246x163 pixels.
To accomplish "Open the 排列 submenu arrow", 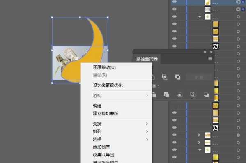I will [147, 131].
